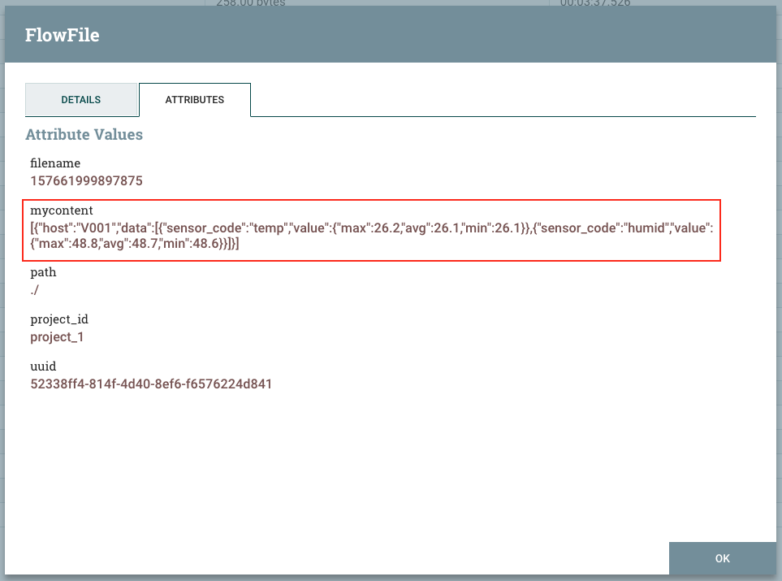This screenshot has height=581, width=782.
Task: Switch to the DETAILS tab
Action: 81,99
